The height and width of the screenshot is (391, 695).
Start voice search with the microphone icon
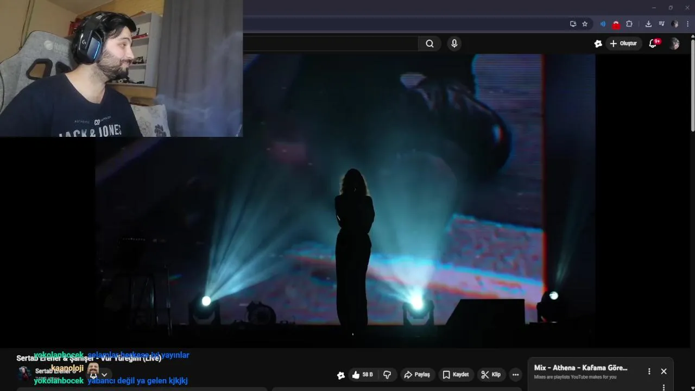pos(454,43)
